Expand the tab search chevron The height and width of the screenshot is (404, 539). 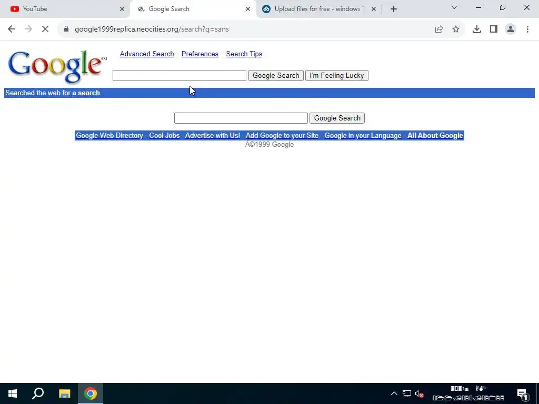454,7
